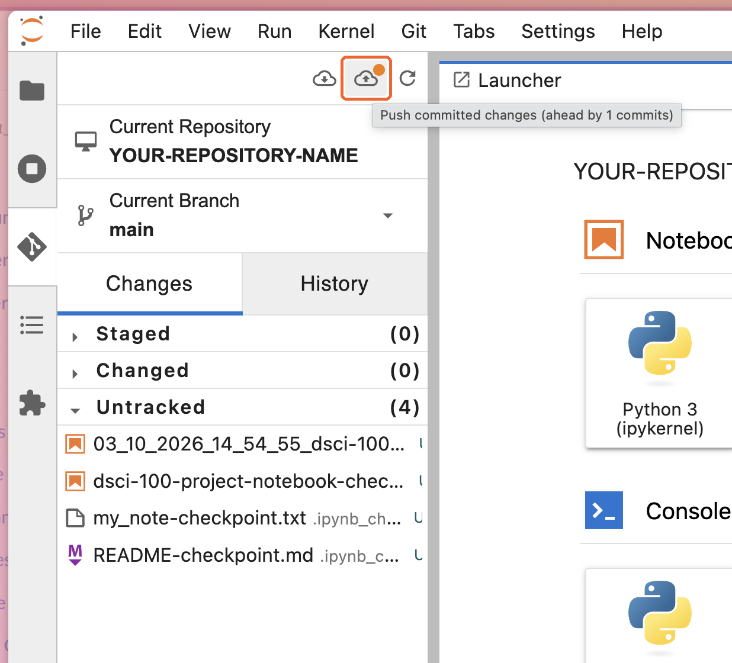Open the Extension Manager puzzle icon
Screen dimensions: 732x663
32,403
